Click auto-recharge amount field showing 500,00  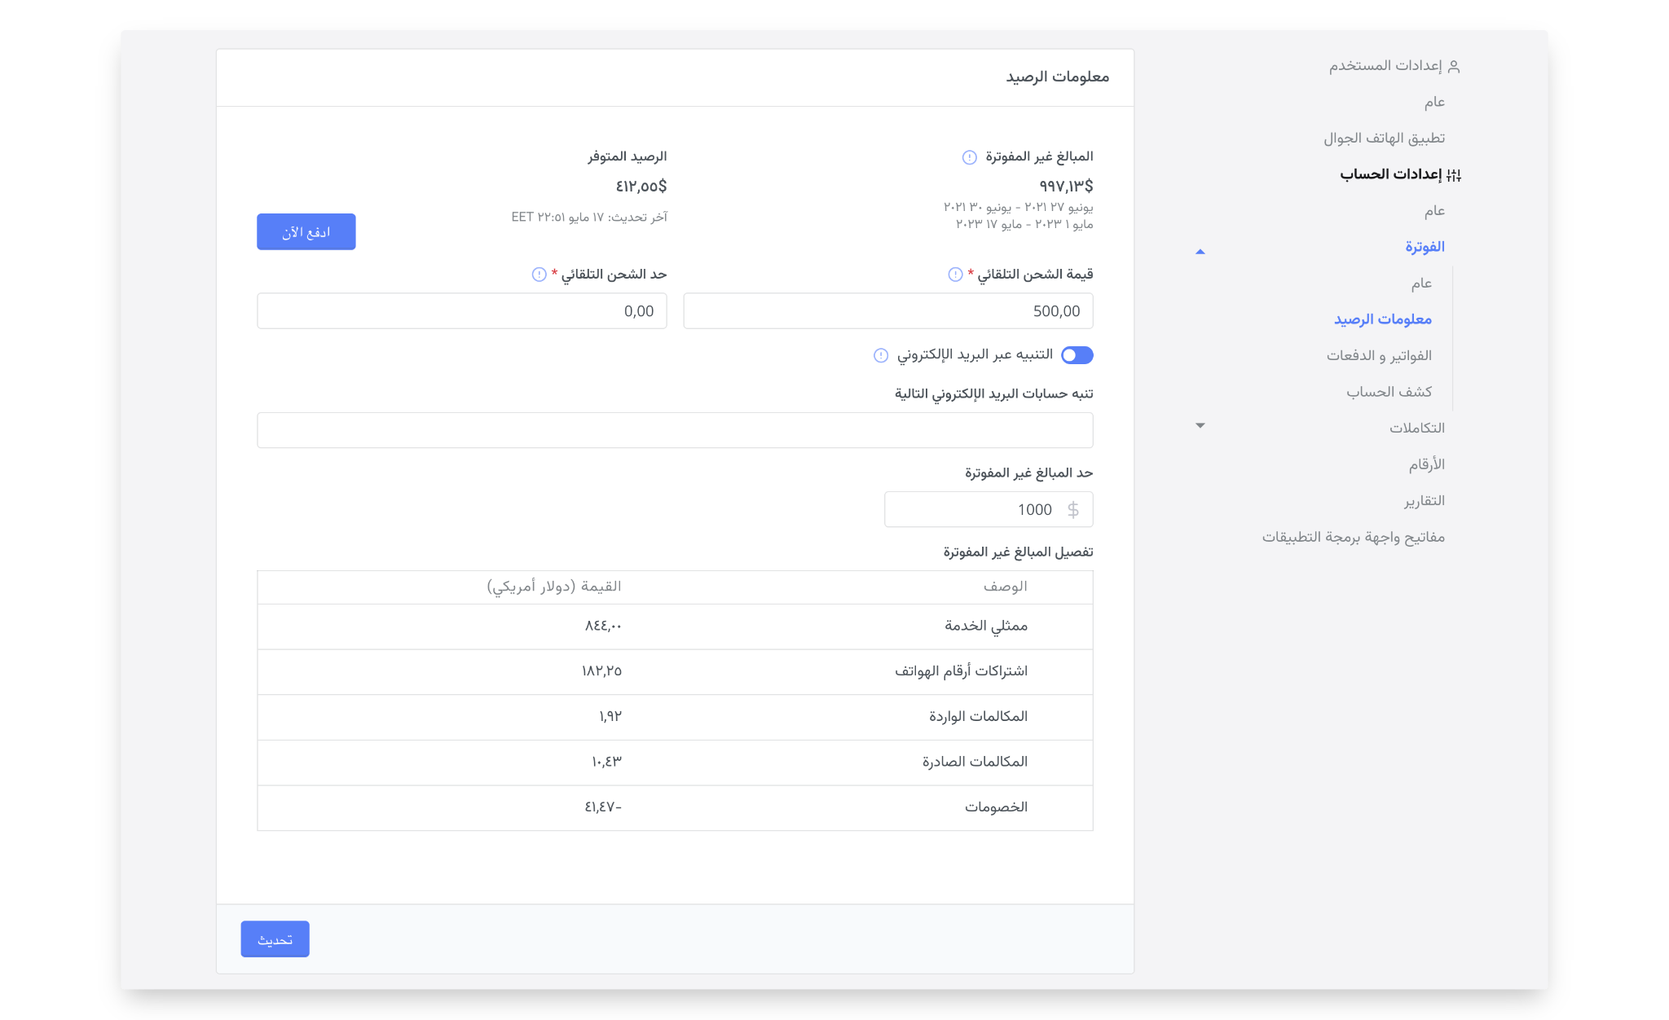click(x=887, y=311)
